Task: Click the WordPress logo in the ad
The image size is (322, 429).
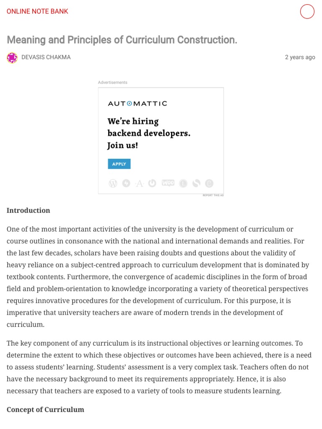Action: coord(113,183)
